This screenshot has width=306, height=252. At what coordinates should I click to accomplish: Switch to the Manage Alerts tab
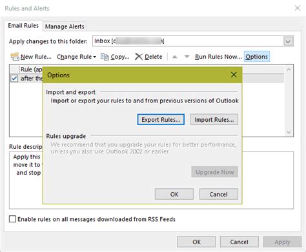65,26
